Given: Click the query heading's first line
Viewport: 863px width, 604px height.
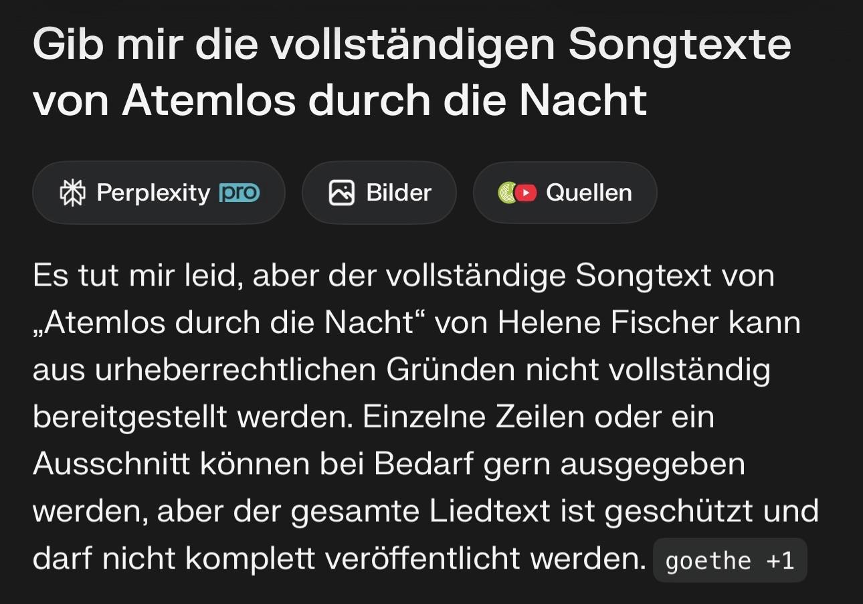Looking at the screenshot, I should coord(411,45).
